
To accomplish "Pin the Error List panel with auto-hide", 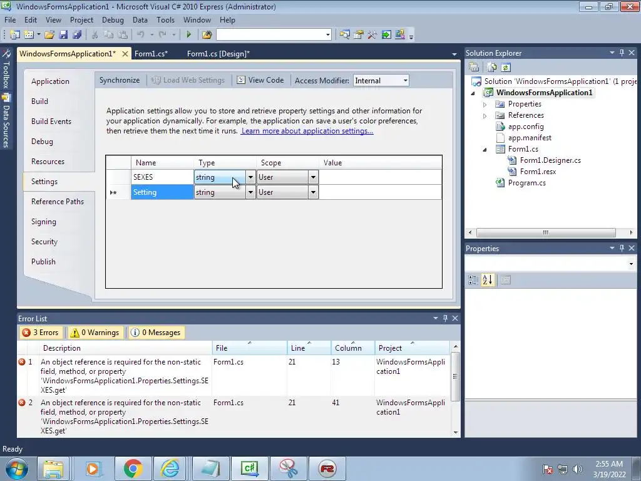I will (x=445, y=318).
